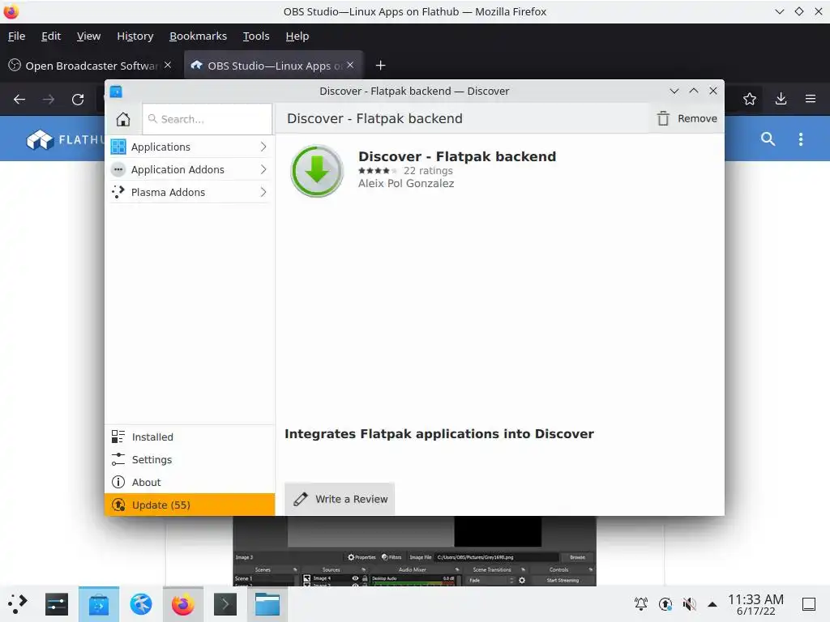Click Write a Review button
This screenshot has height=622, width=830.
coord(340,499)
